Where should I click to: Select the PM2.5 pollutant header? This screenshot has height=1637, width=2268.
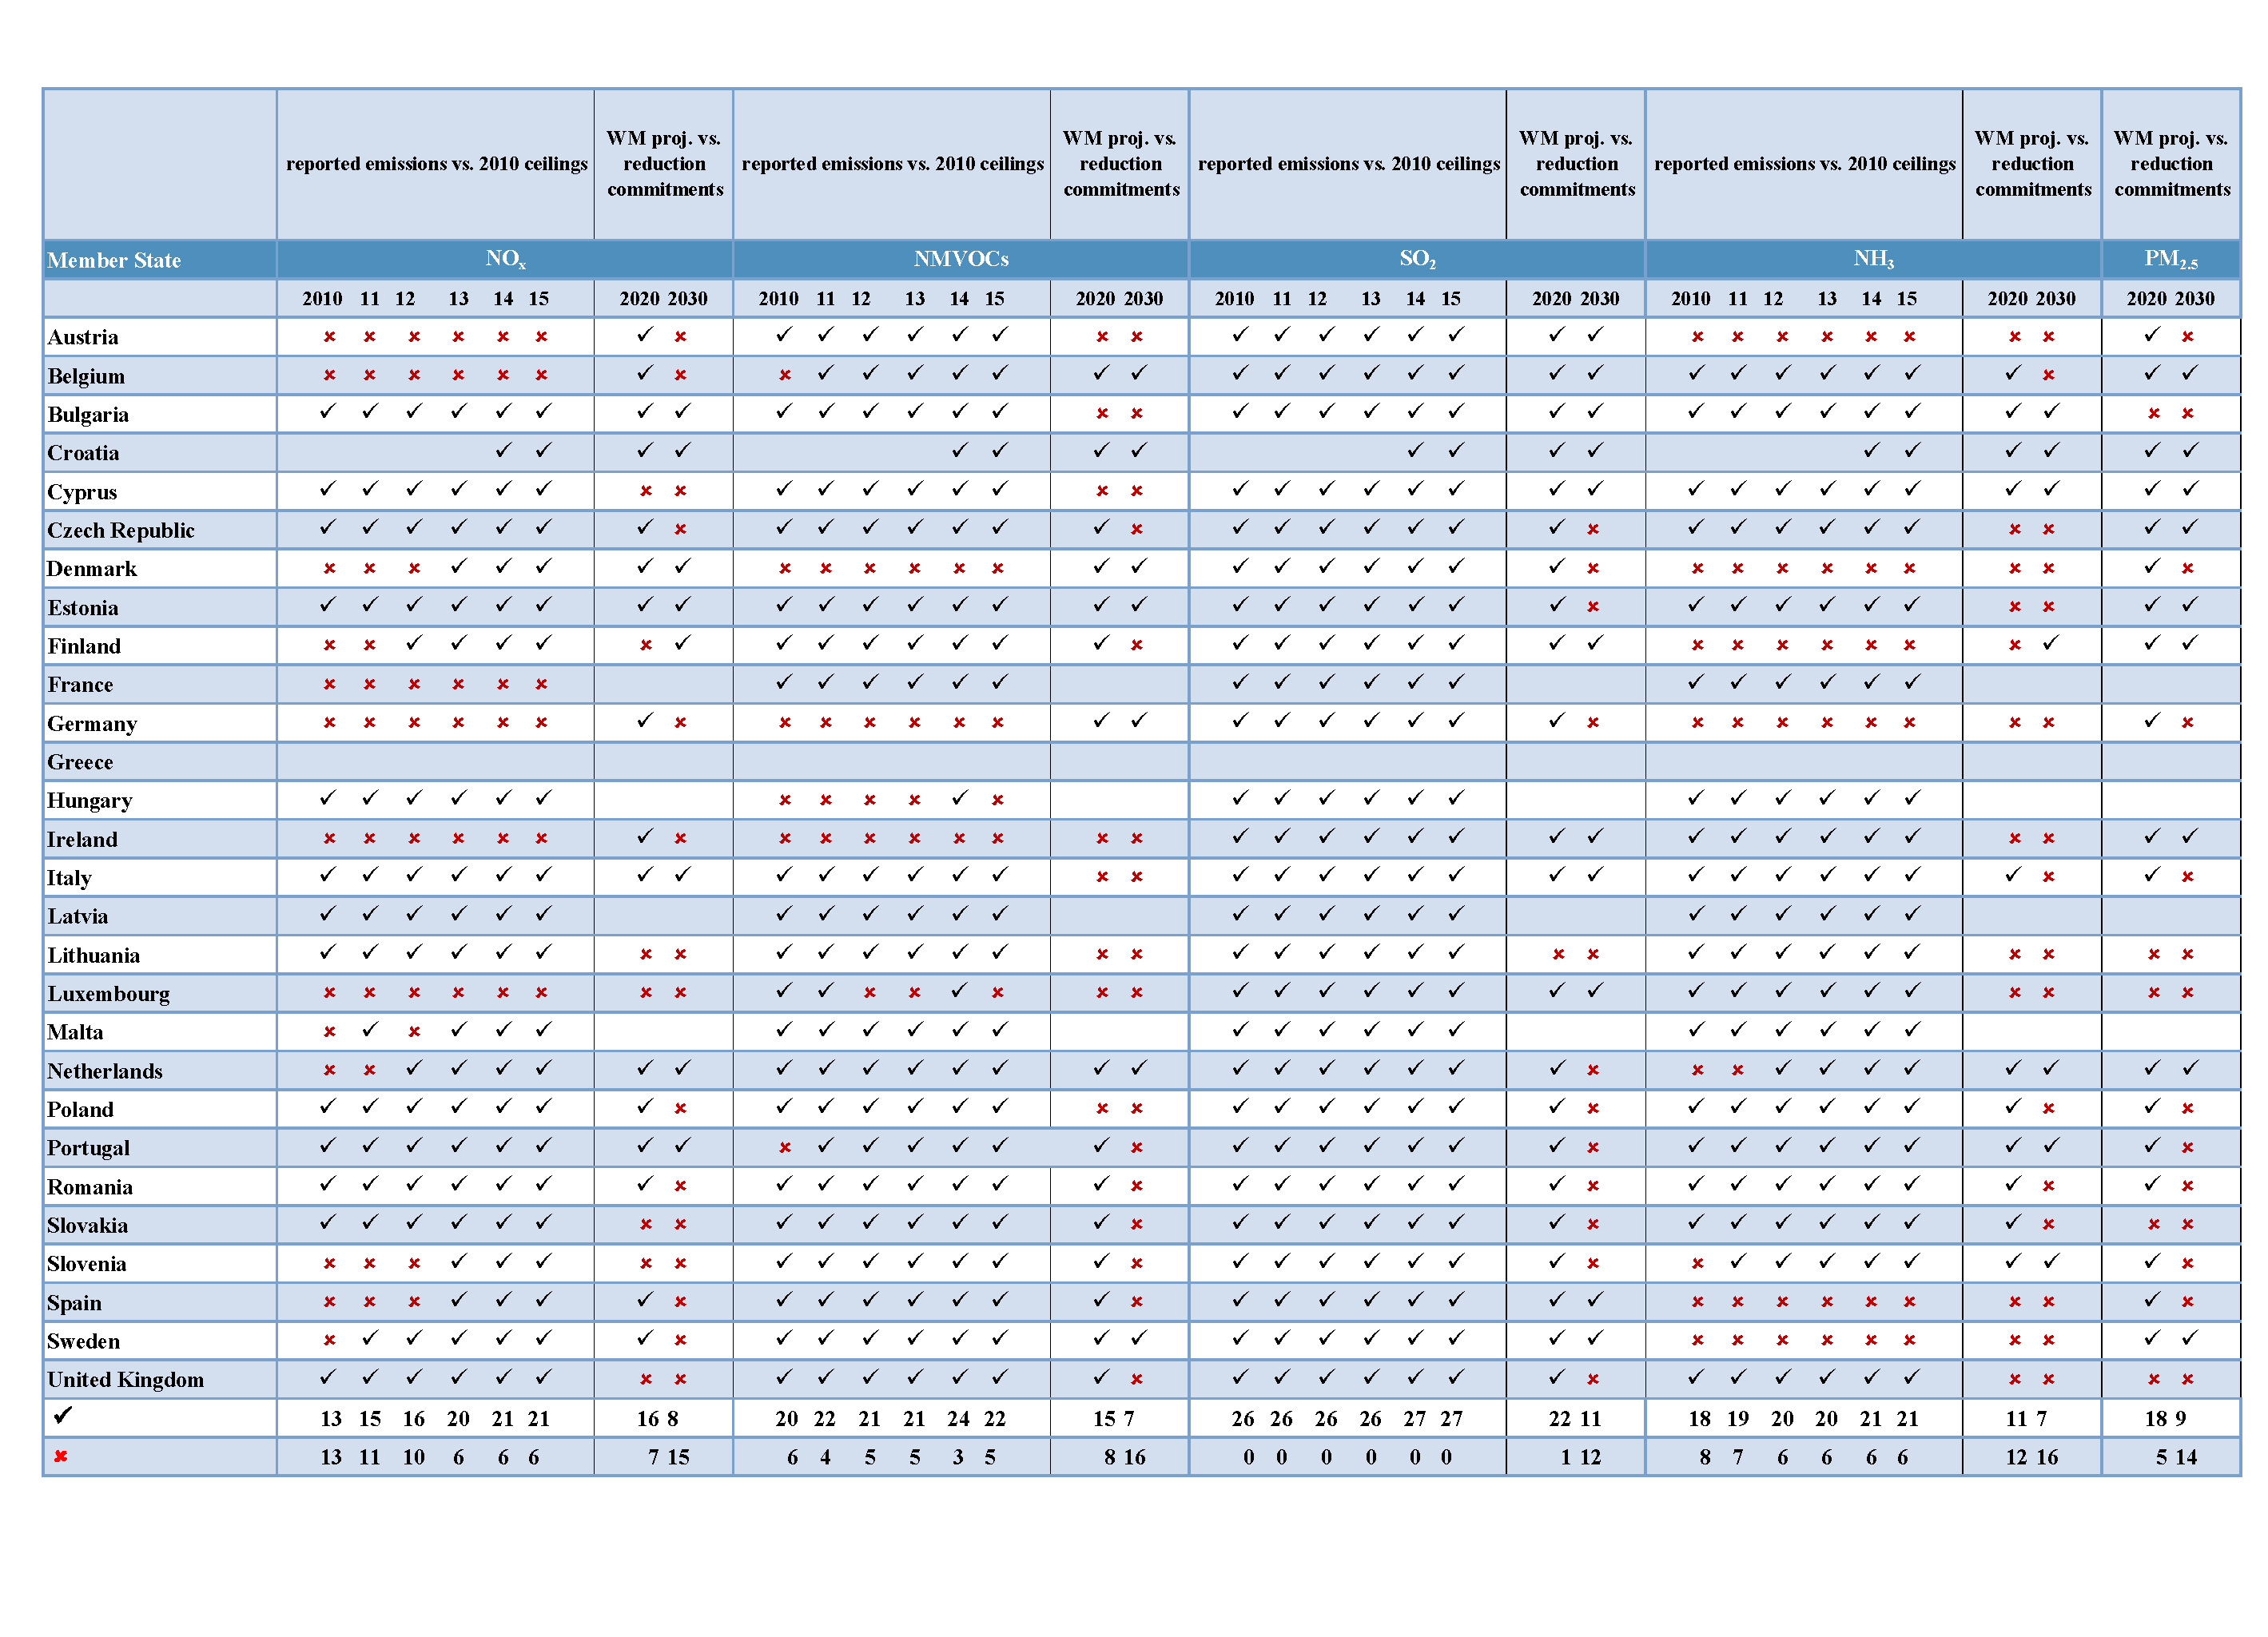(x=2170, y=259)
